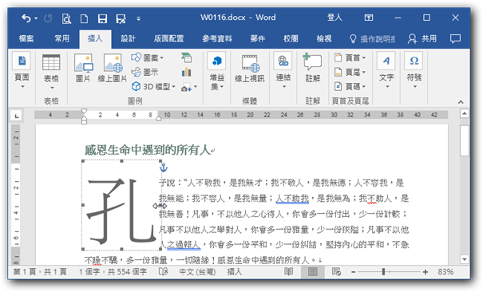Open the 文字 text group dropdown

click(386, 71)
